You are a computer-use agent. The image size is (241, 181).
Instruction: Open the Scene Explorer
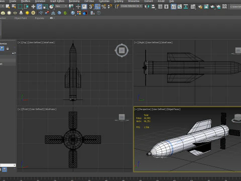tap(160, 7)
